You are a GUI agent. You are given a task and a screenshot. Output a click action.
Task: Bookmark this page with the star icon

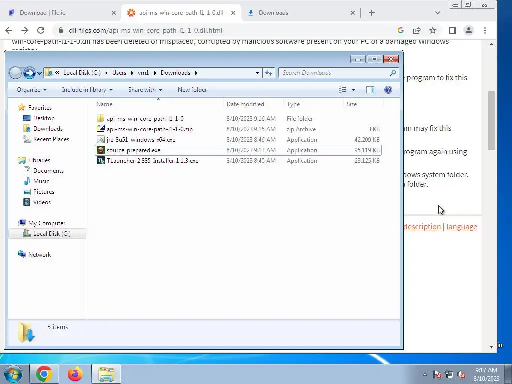click(433, 30)
